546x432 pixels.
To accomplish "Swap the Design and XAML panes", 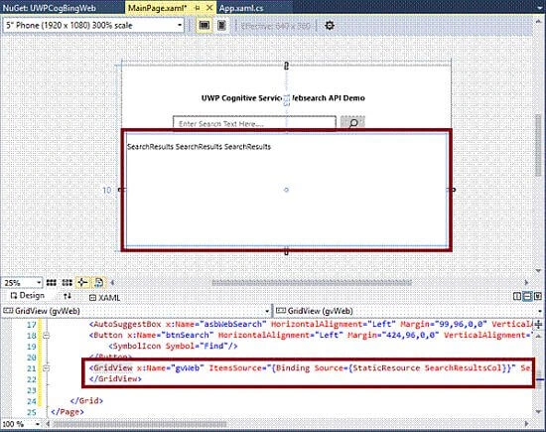I will [x=68, y=297].
